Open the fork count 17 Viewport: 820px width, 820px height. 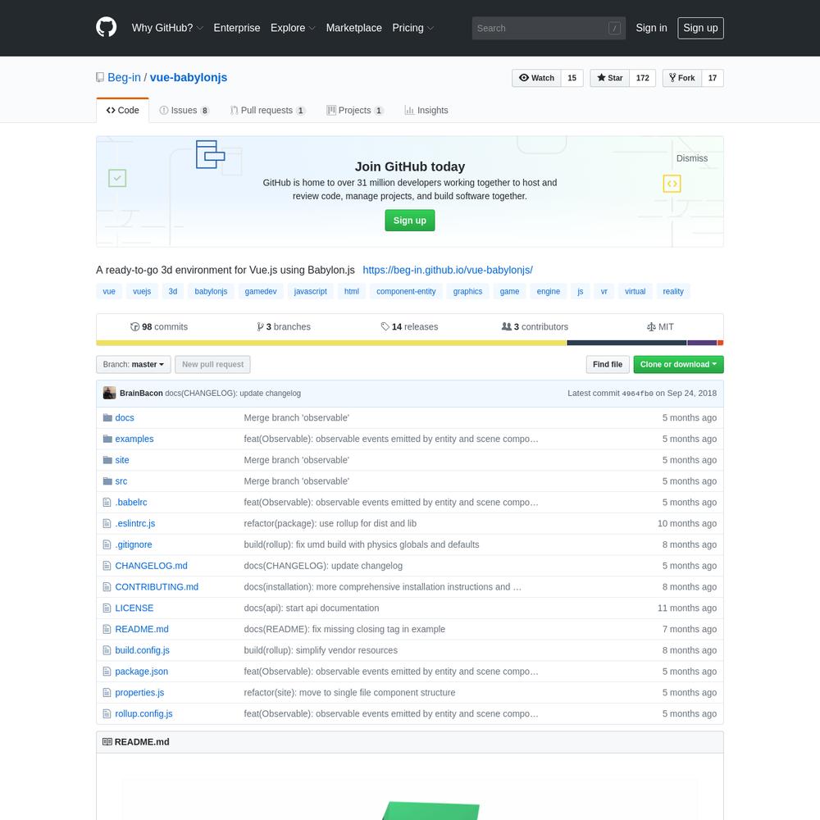[713, 78]
